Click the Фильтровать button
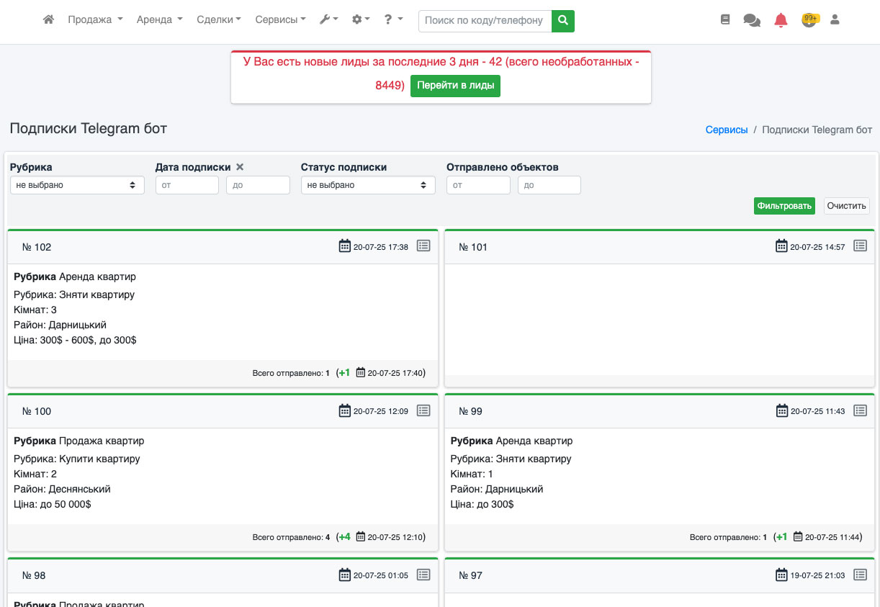This screenshot has height=607, width=880. 784,206
